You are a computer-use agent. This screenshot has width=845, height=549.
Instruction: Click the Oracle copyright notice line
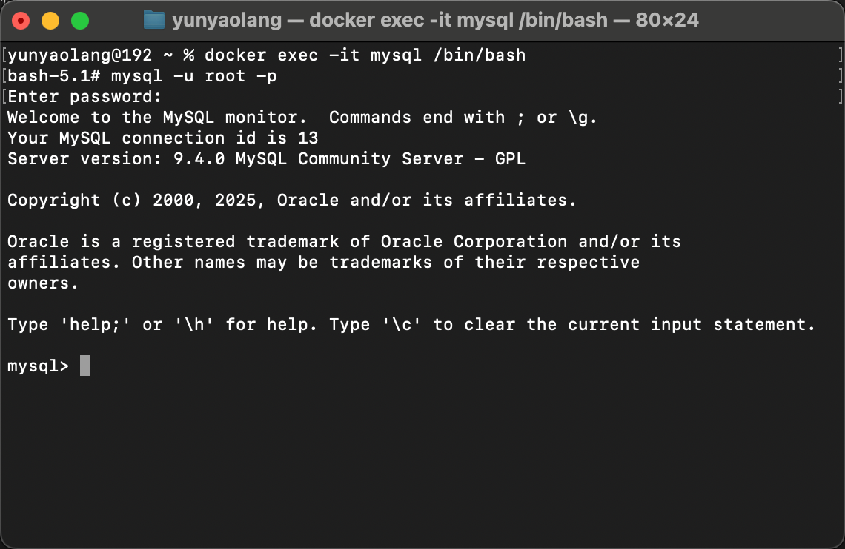coord(289,200)
